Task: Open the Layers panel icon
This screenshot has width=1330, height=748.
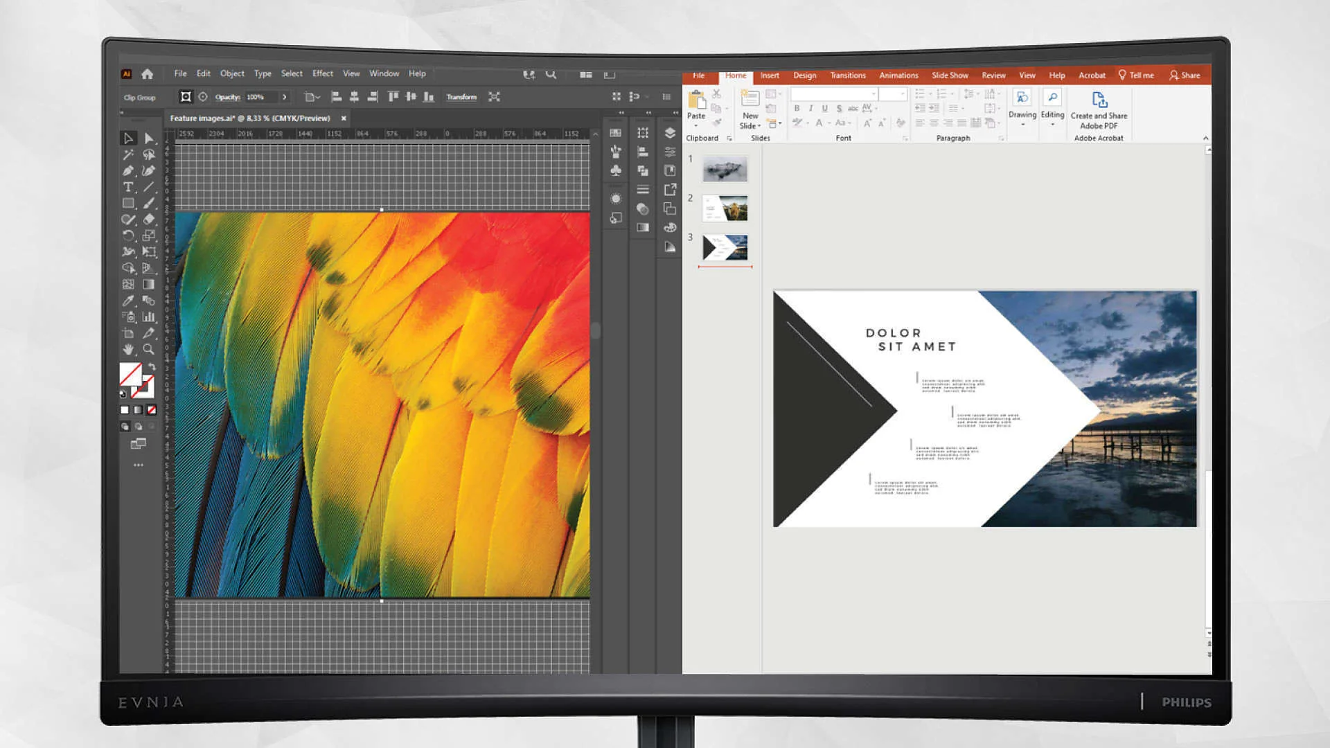Action: click(670, 133)
